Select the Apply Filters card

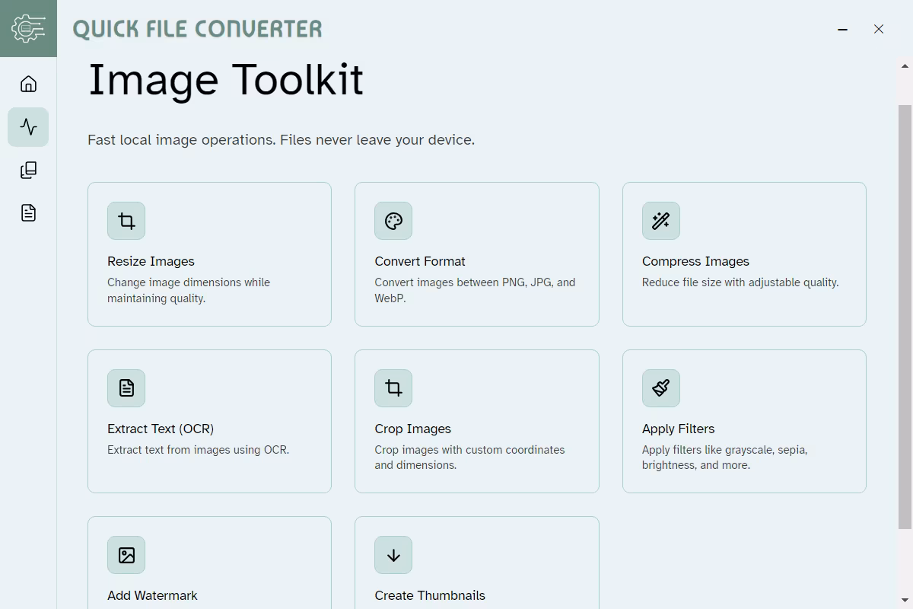744,421
